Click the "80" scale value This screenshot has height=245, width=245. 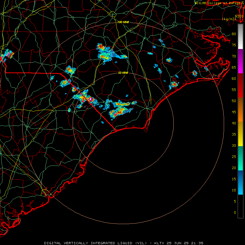(234, 34)
